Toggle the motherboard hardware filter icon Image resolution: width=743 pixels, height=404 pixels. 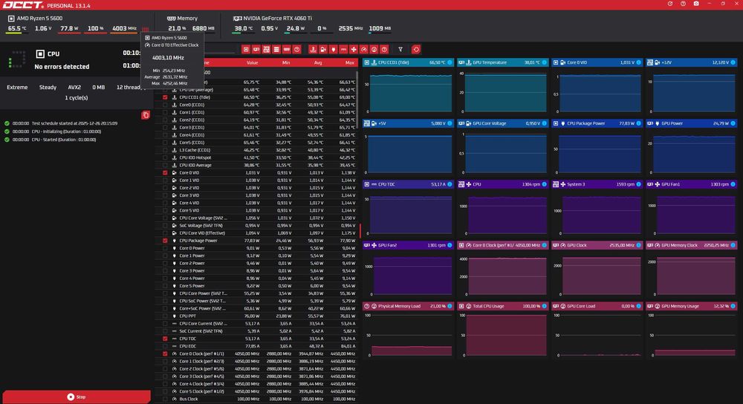point(266,49)
